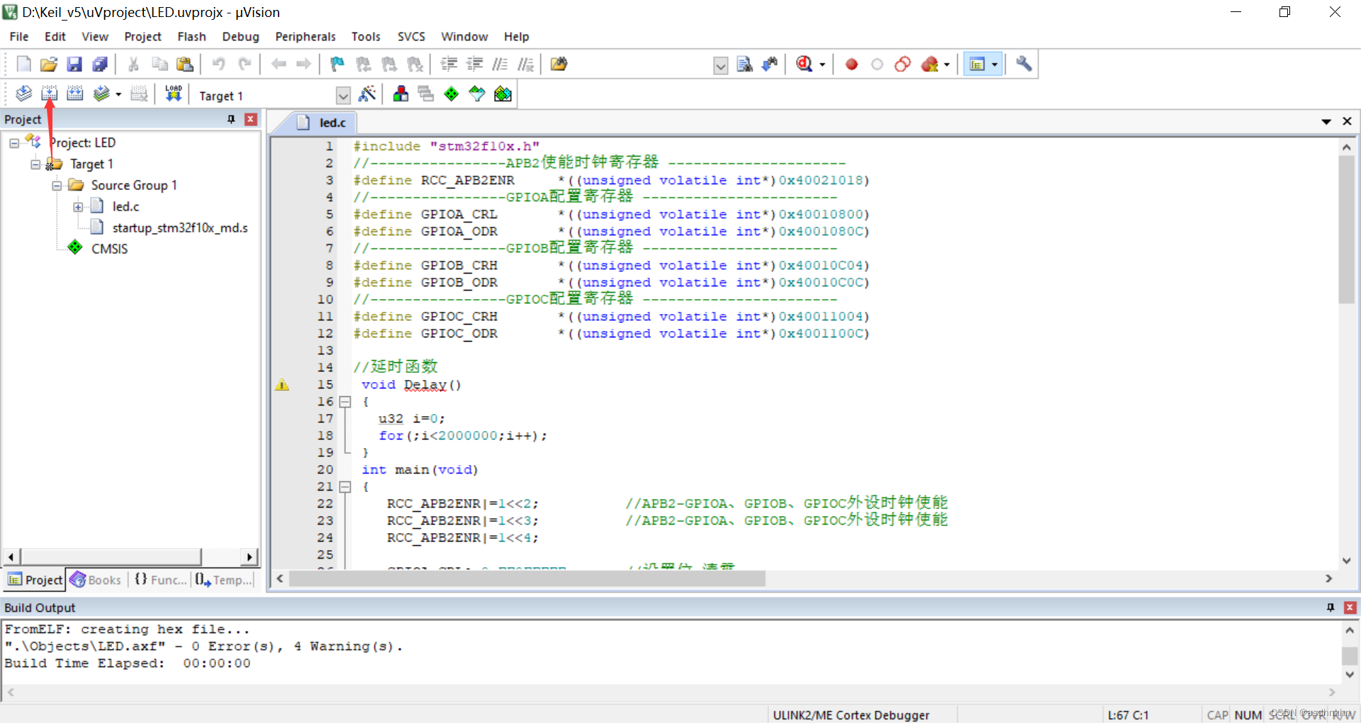Image resolution: width=1361 pixels, height=723 pixels.
Task: Open the Peripherals menu
Action: tap(306, 36)
